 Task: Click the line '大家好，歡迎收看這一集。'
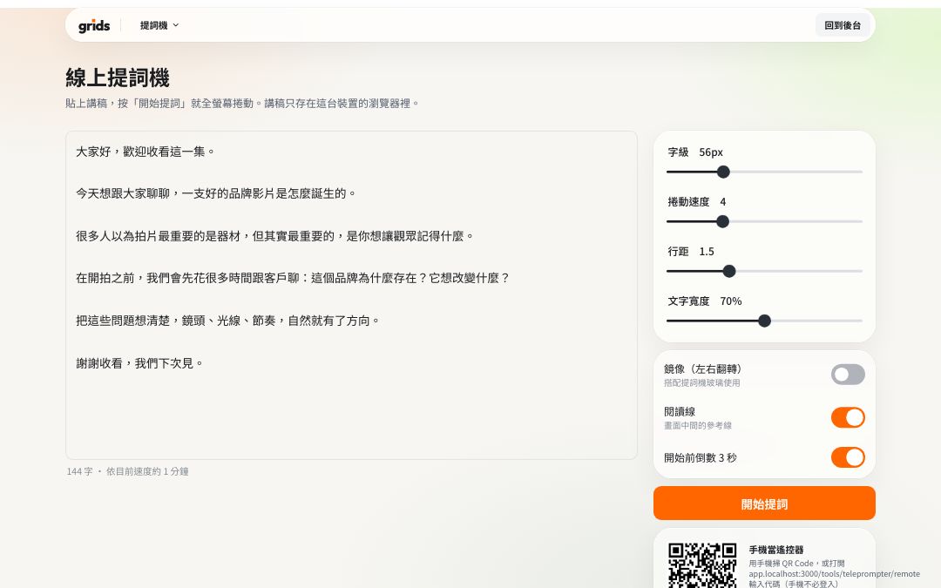click(146, 152)
